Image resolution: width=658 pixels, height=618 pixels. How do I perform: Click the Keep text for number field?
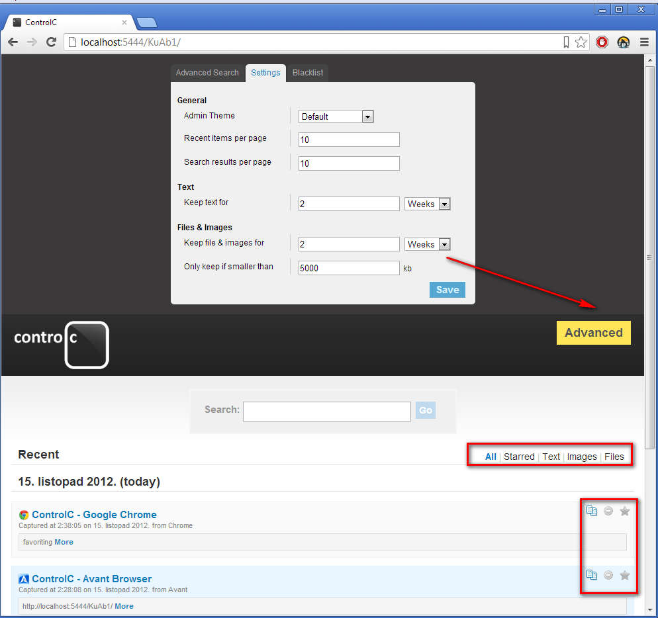point(349,204)
